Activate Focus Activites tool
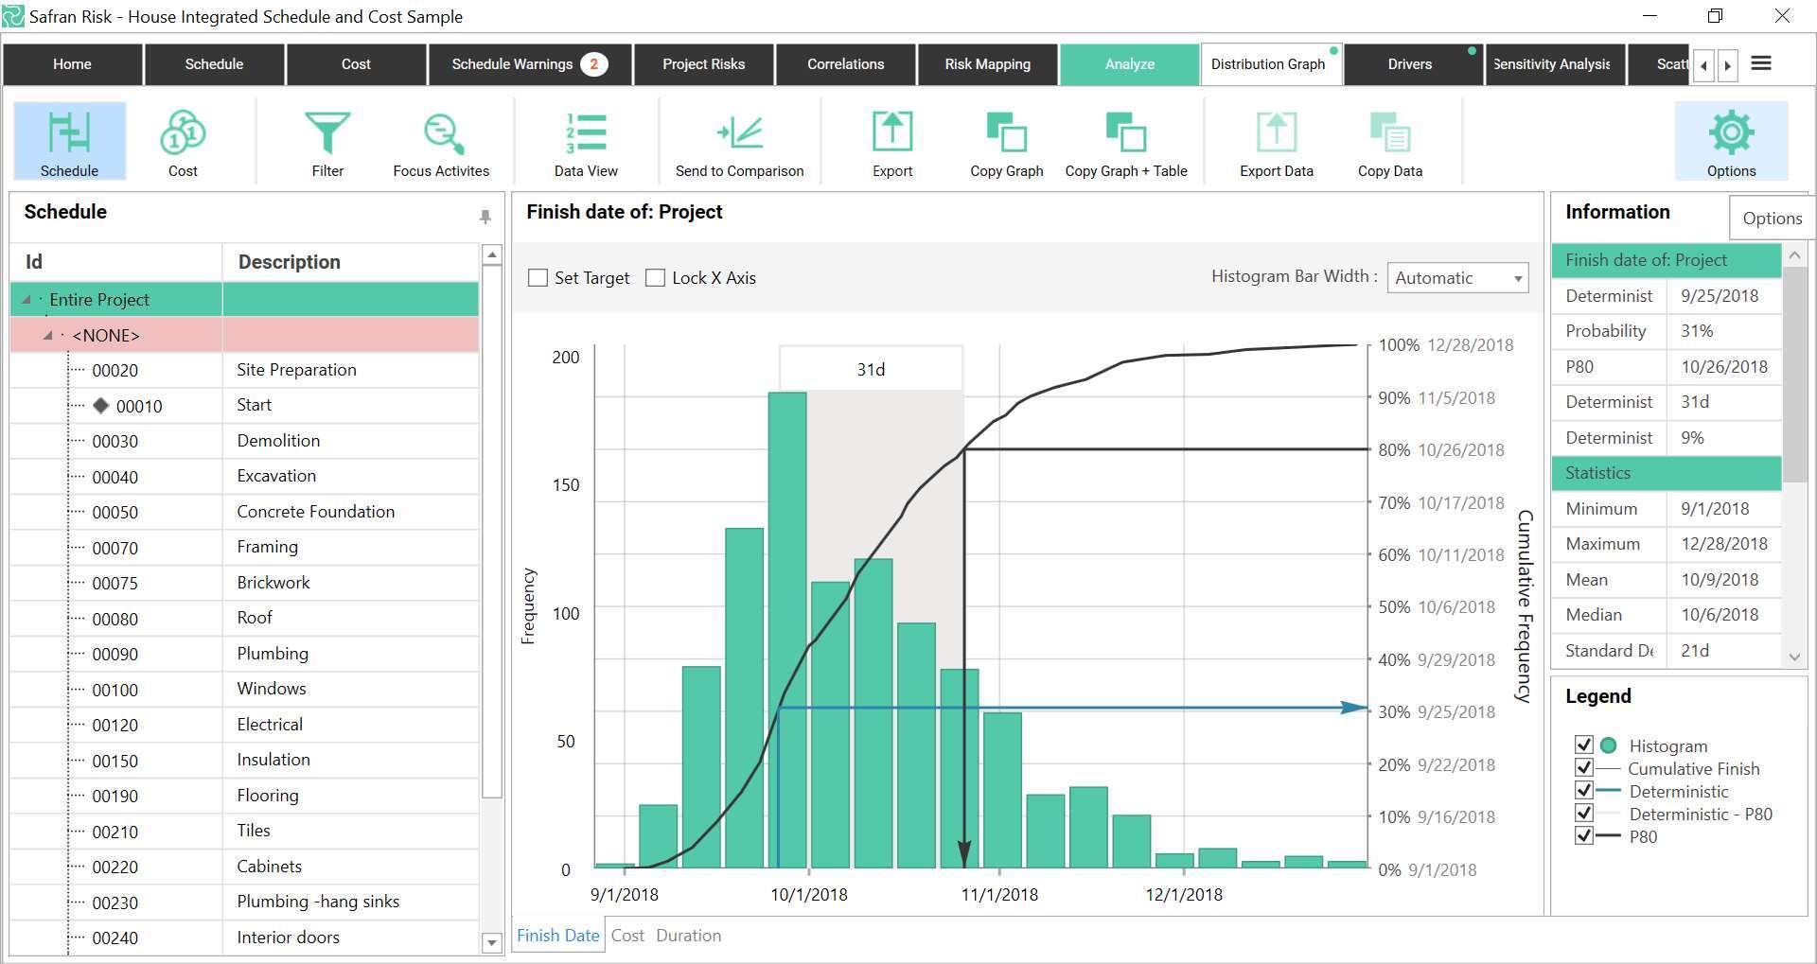Screen dimensions: 1817x964 (x=441, y=140)
